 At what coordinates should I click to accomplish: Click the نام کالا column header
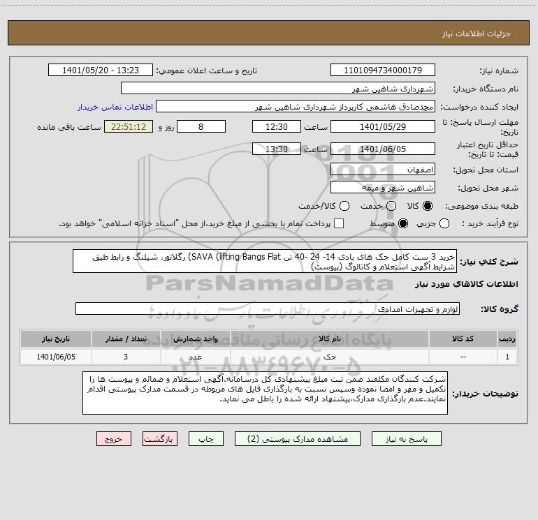(x=329, y=339)
